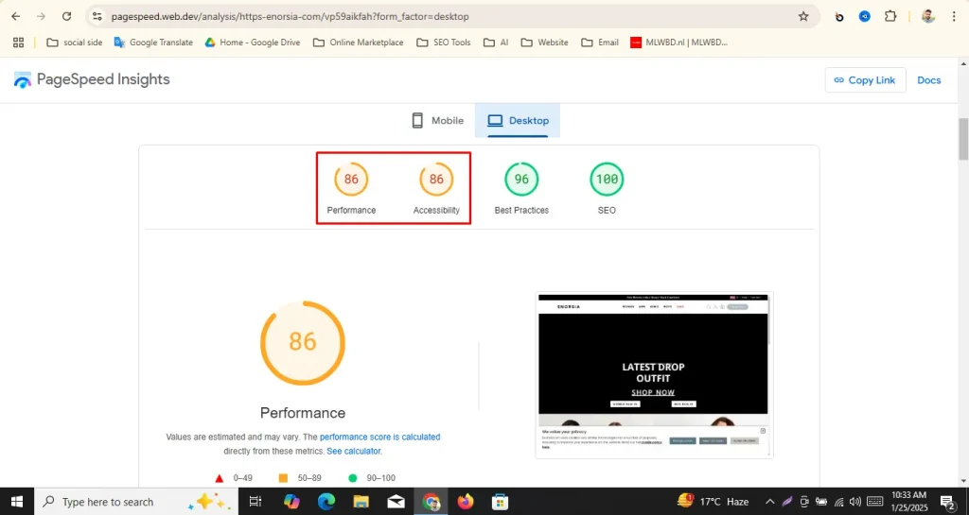Click the SEO score 100 gauge
969x515 pixels.
click(607, 180)
